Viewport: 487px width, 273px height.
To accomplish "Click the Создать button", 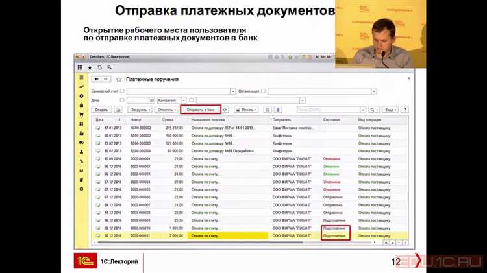I will click(101, 110).
